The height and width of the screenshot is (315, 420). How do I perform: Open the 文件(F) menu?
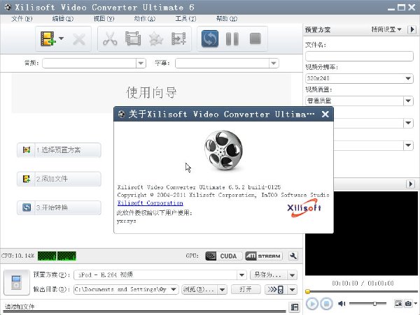pos(22,19)
